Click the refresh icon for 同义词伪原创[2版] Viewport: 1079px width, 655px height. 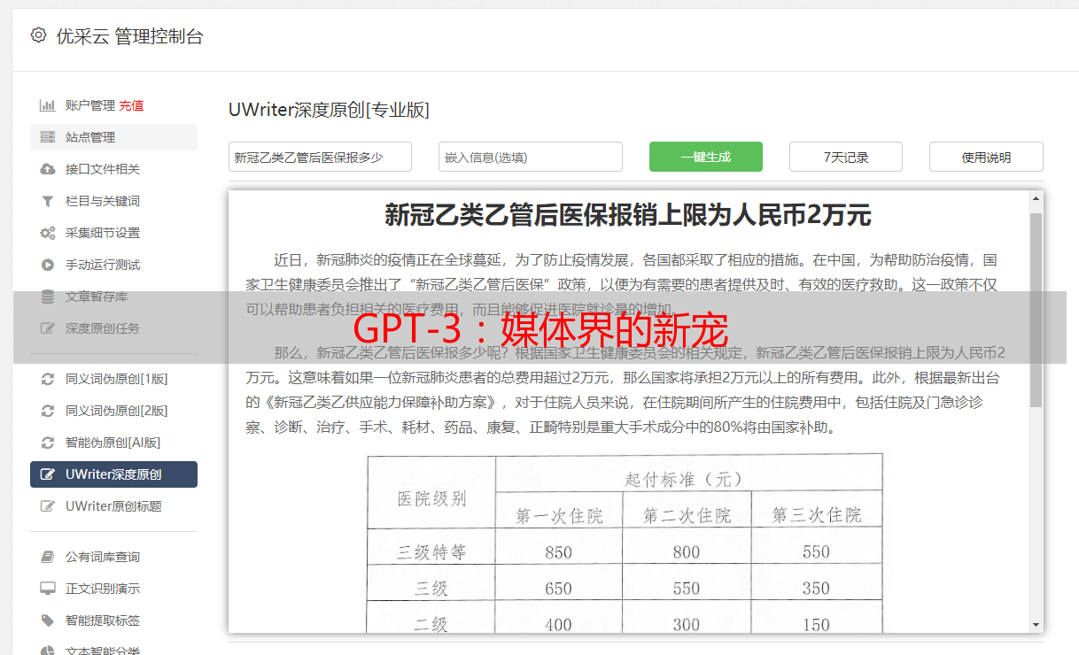pos(48,411)
